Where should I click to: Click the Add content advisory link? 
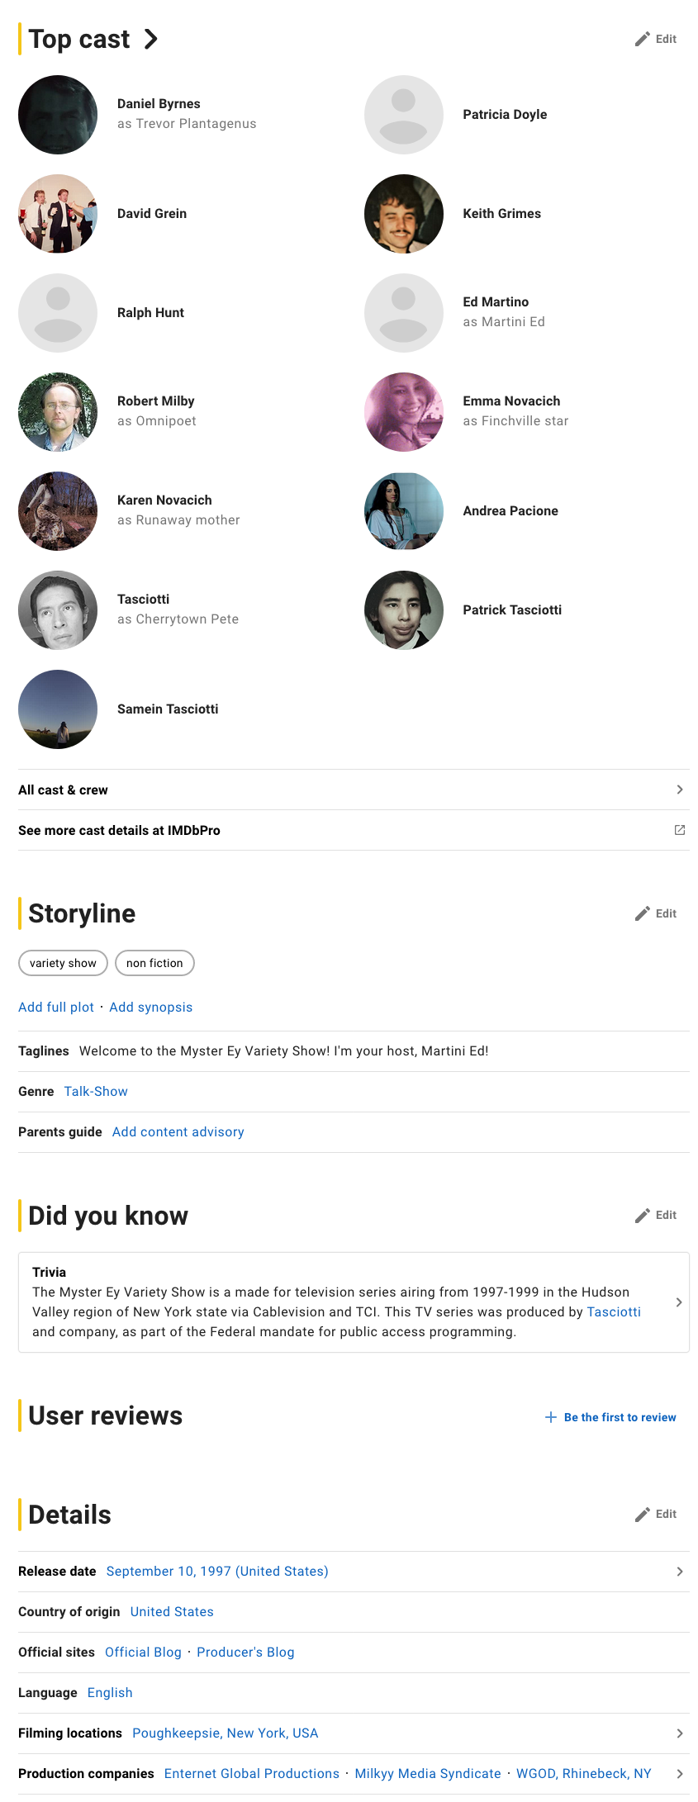point(178,1131)
